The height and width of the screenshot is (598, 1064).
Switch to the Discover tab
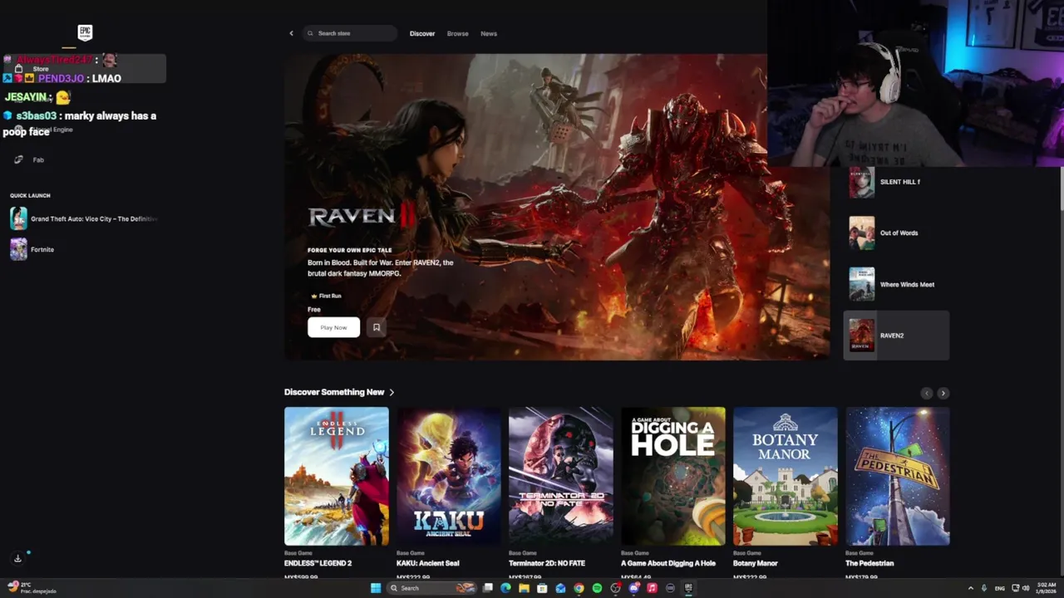[x=422, y=33]
